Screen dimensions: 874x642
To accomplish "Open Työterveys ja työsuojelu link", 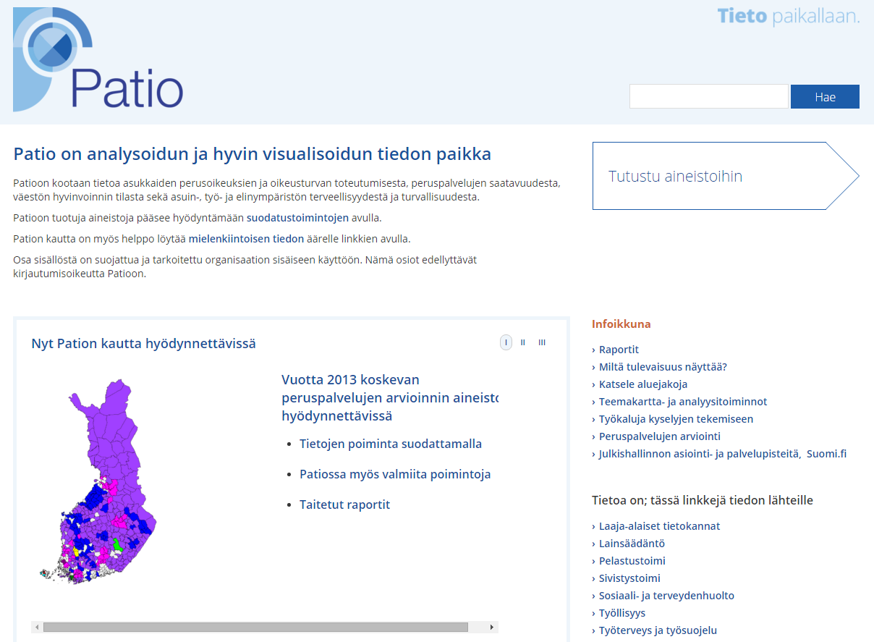I will point(658,630).
